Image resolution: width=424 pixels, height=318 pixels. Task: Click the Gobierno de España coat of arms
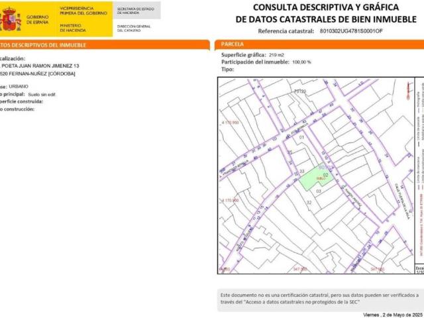(11, 19)
